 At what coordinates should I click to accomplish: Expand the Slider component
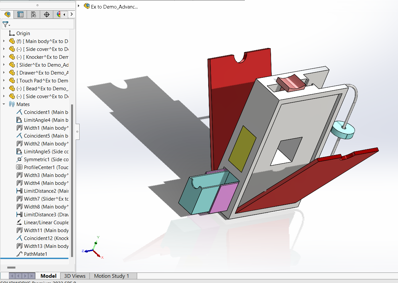point(4,65)
